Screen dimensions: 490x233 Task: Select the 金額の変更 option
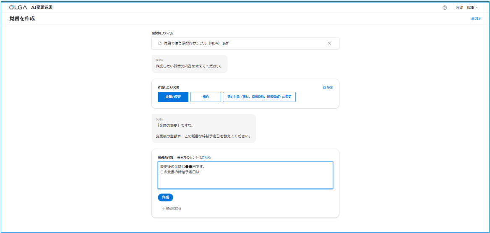coord(173,97)
